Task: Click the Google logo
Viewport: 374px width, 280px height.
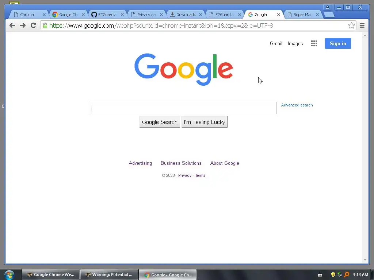Action: (184, 69)
